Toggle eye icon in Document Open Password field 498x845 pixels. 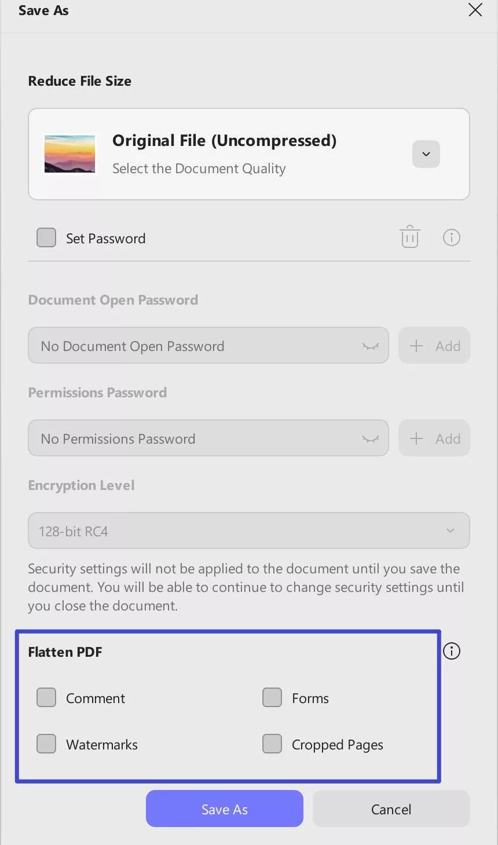point(371,346)
